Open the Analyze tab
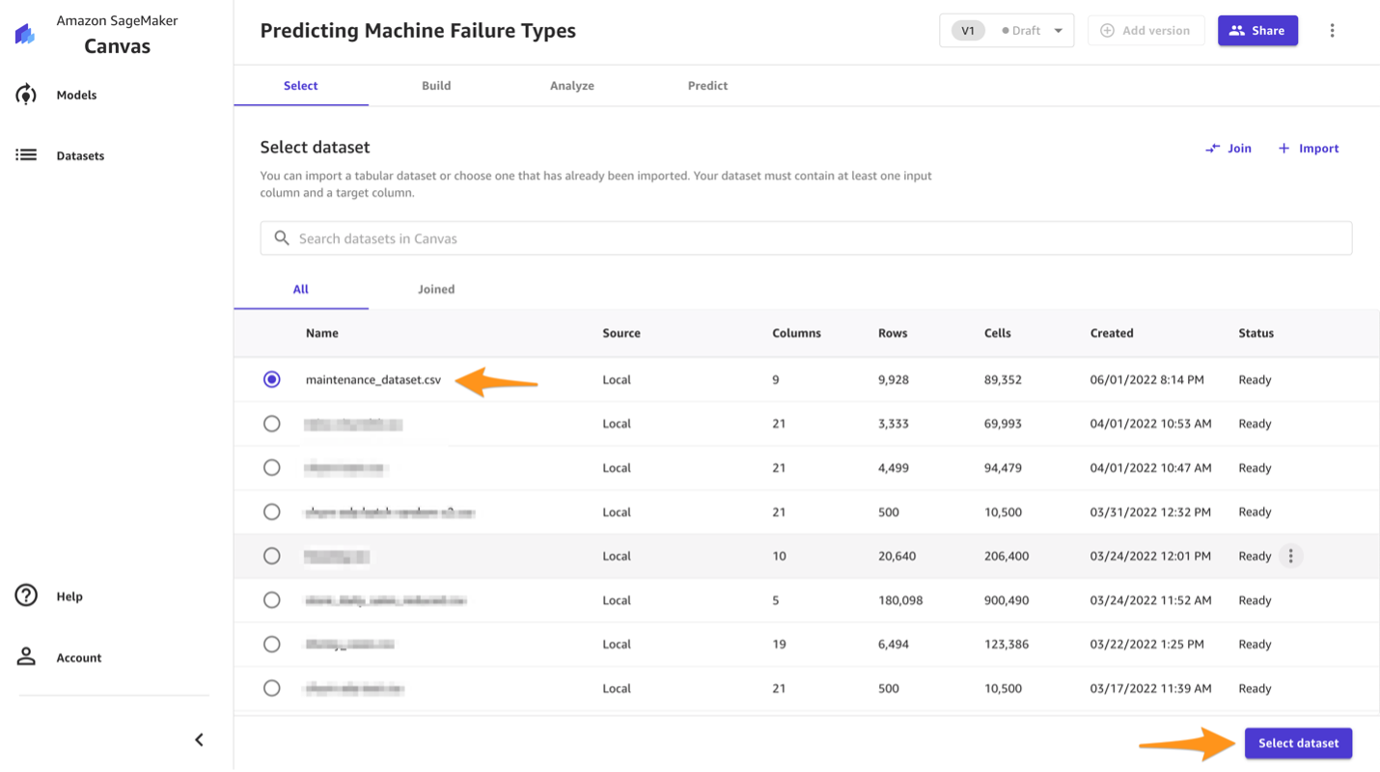 571,86
